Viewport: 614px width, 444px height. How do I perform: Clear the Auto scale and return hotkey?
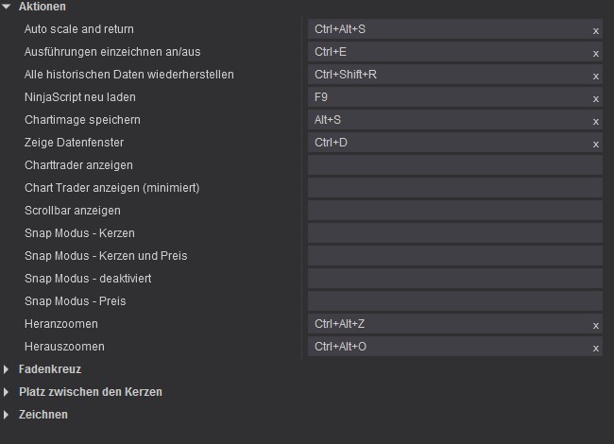pos(595,30)
